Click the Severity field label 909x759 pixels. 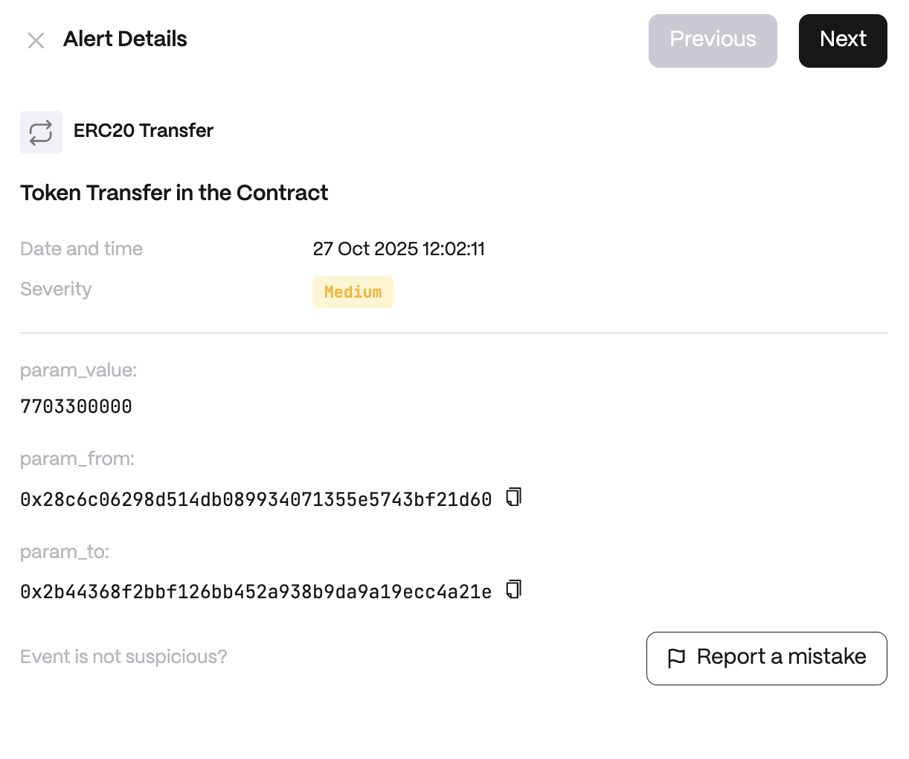(x=56, y=289)
